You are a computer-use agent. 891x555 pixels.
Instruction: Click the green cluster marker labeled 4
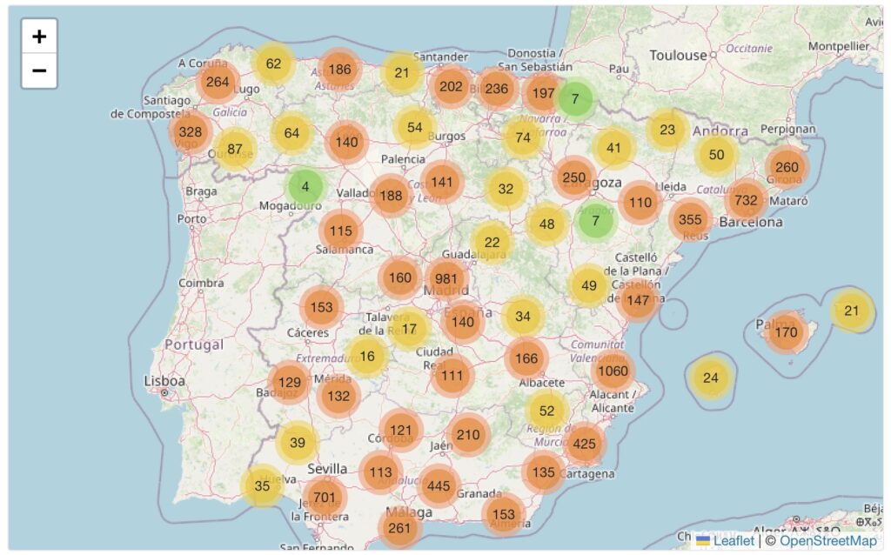coord(305,186)
